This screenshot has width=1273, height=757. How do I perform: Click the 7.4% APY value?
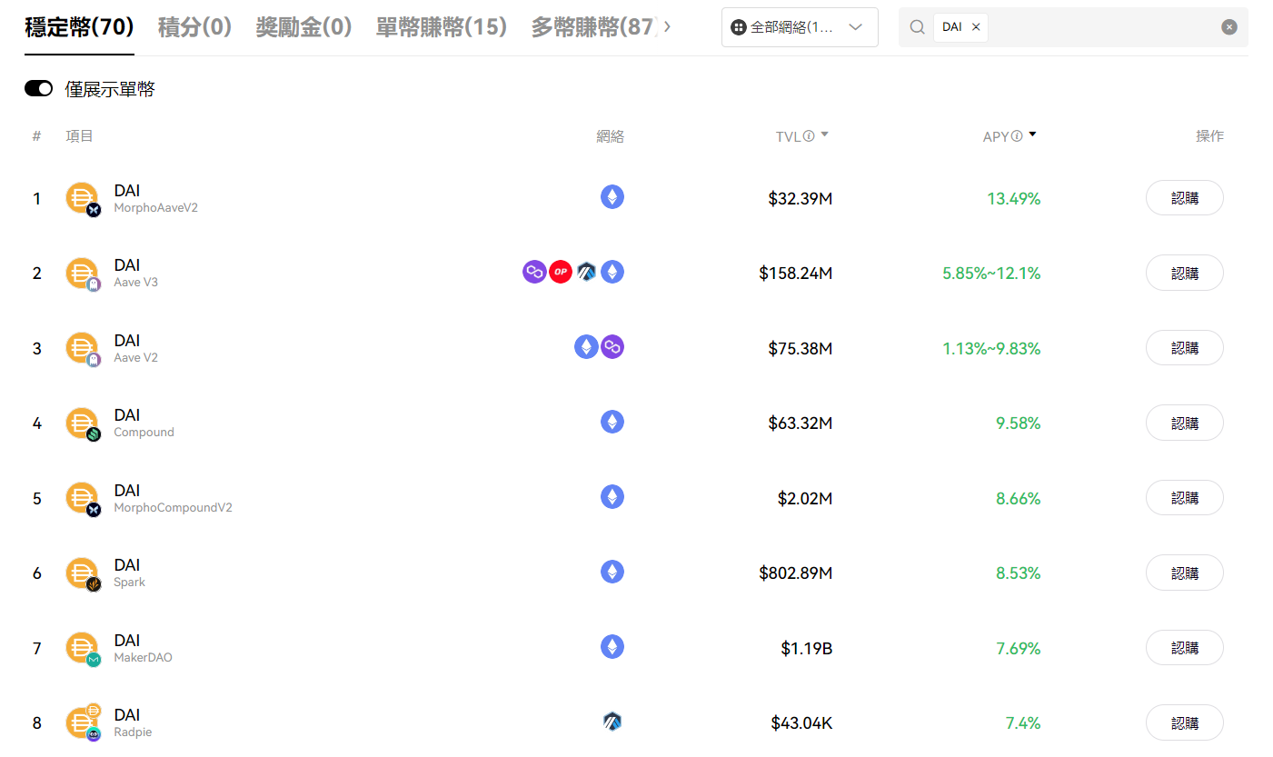[x=1023, y=723]
